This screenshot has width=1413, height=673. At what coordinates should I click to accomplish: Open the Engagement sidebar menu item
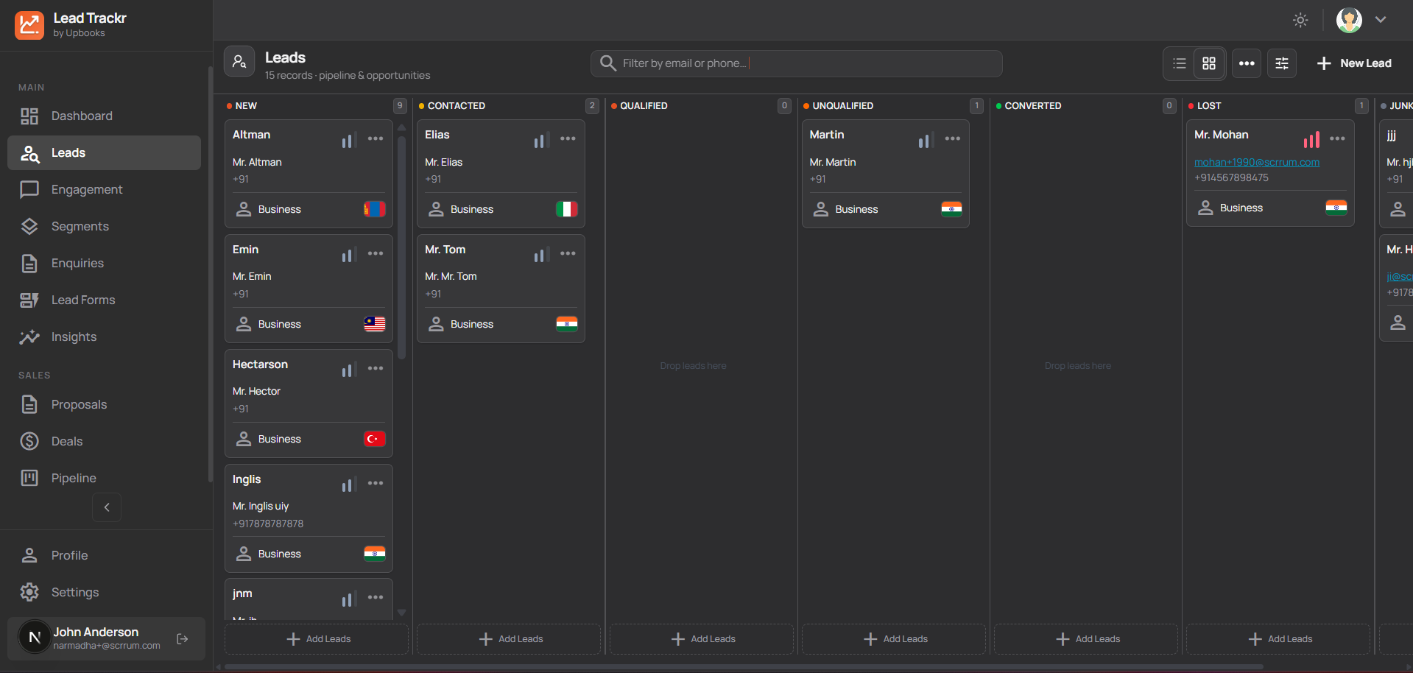tap(87, 189)
